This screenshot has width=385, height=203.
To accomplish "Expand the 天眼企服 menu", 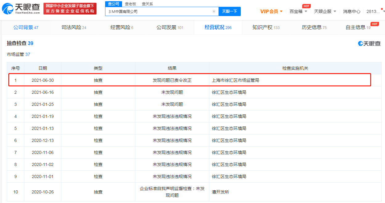I will 325,11.
